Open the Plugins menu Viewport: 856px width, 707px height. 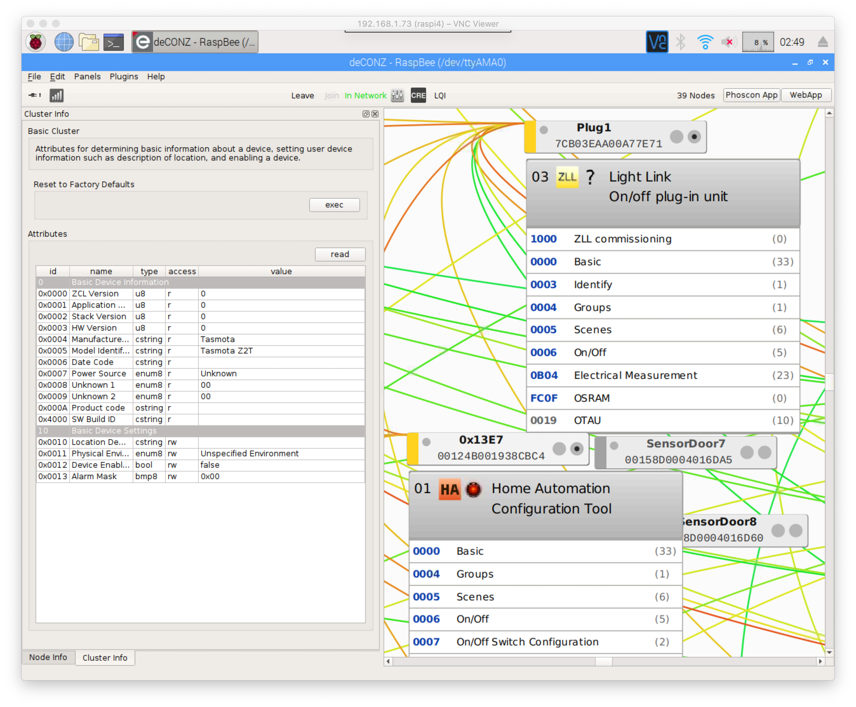(x=124, y=76)
